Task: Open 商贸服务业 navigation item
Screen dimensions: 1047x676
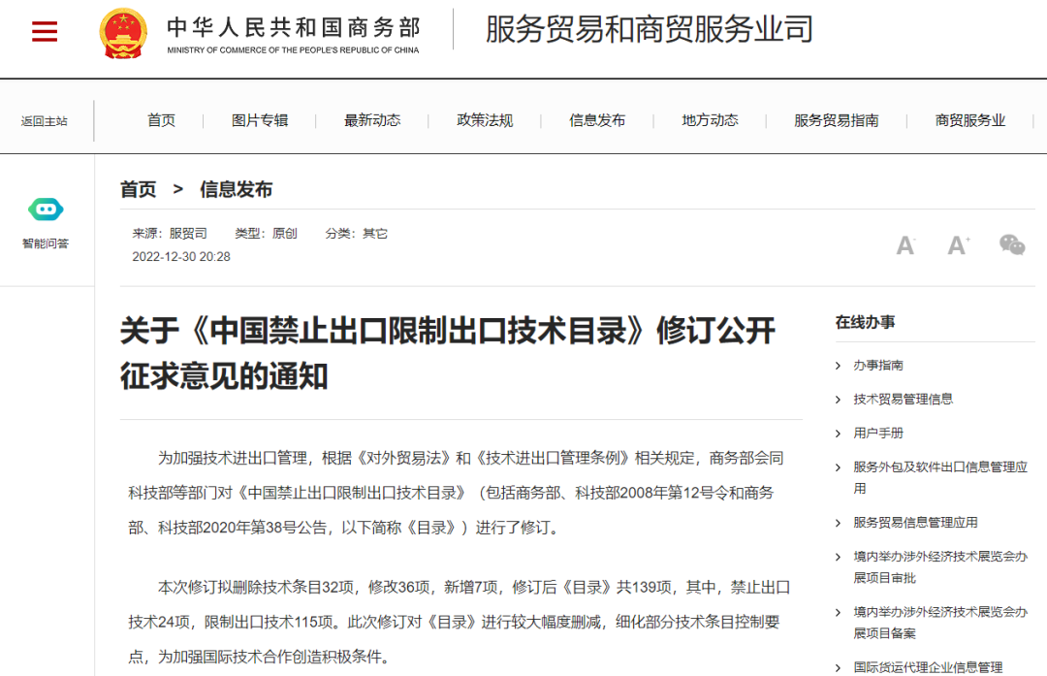Action: tap(970, 120)
